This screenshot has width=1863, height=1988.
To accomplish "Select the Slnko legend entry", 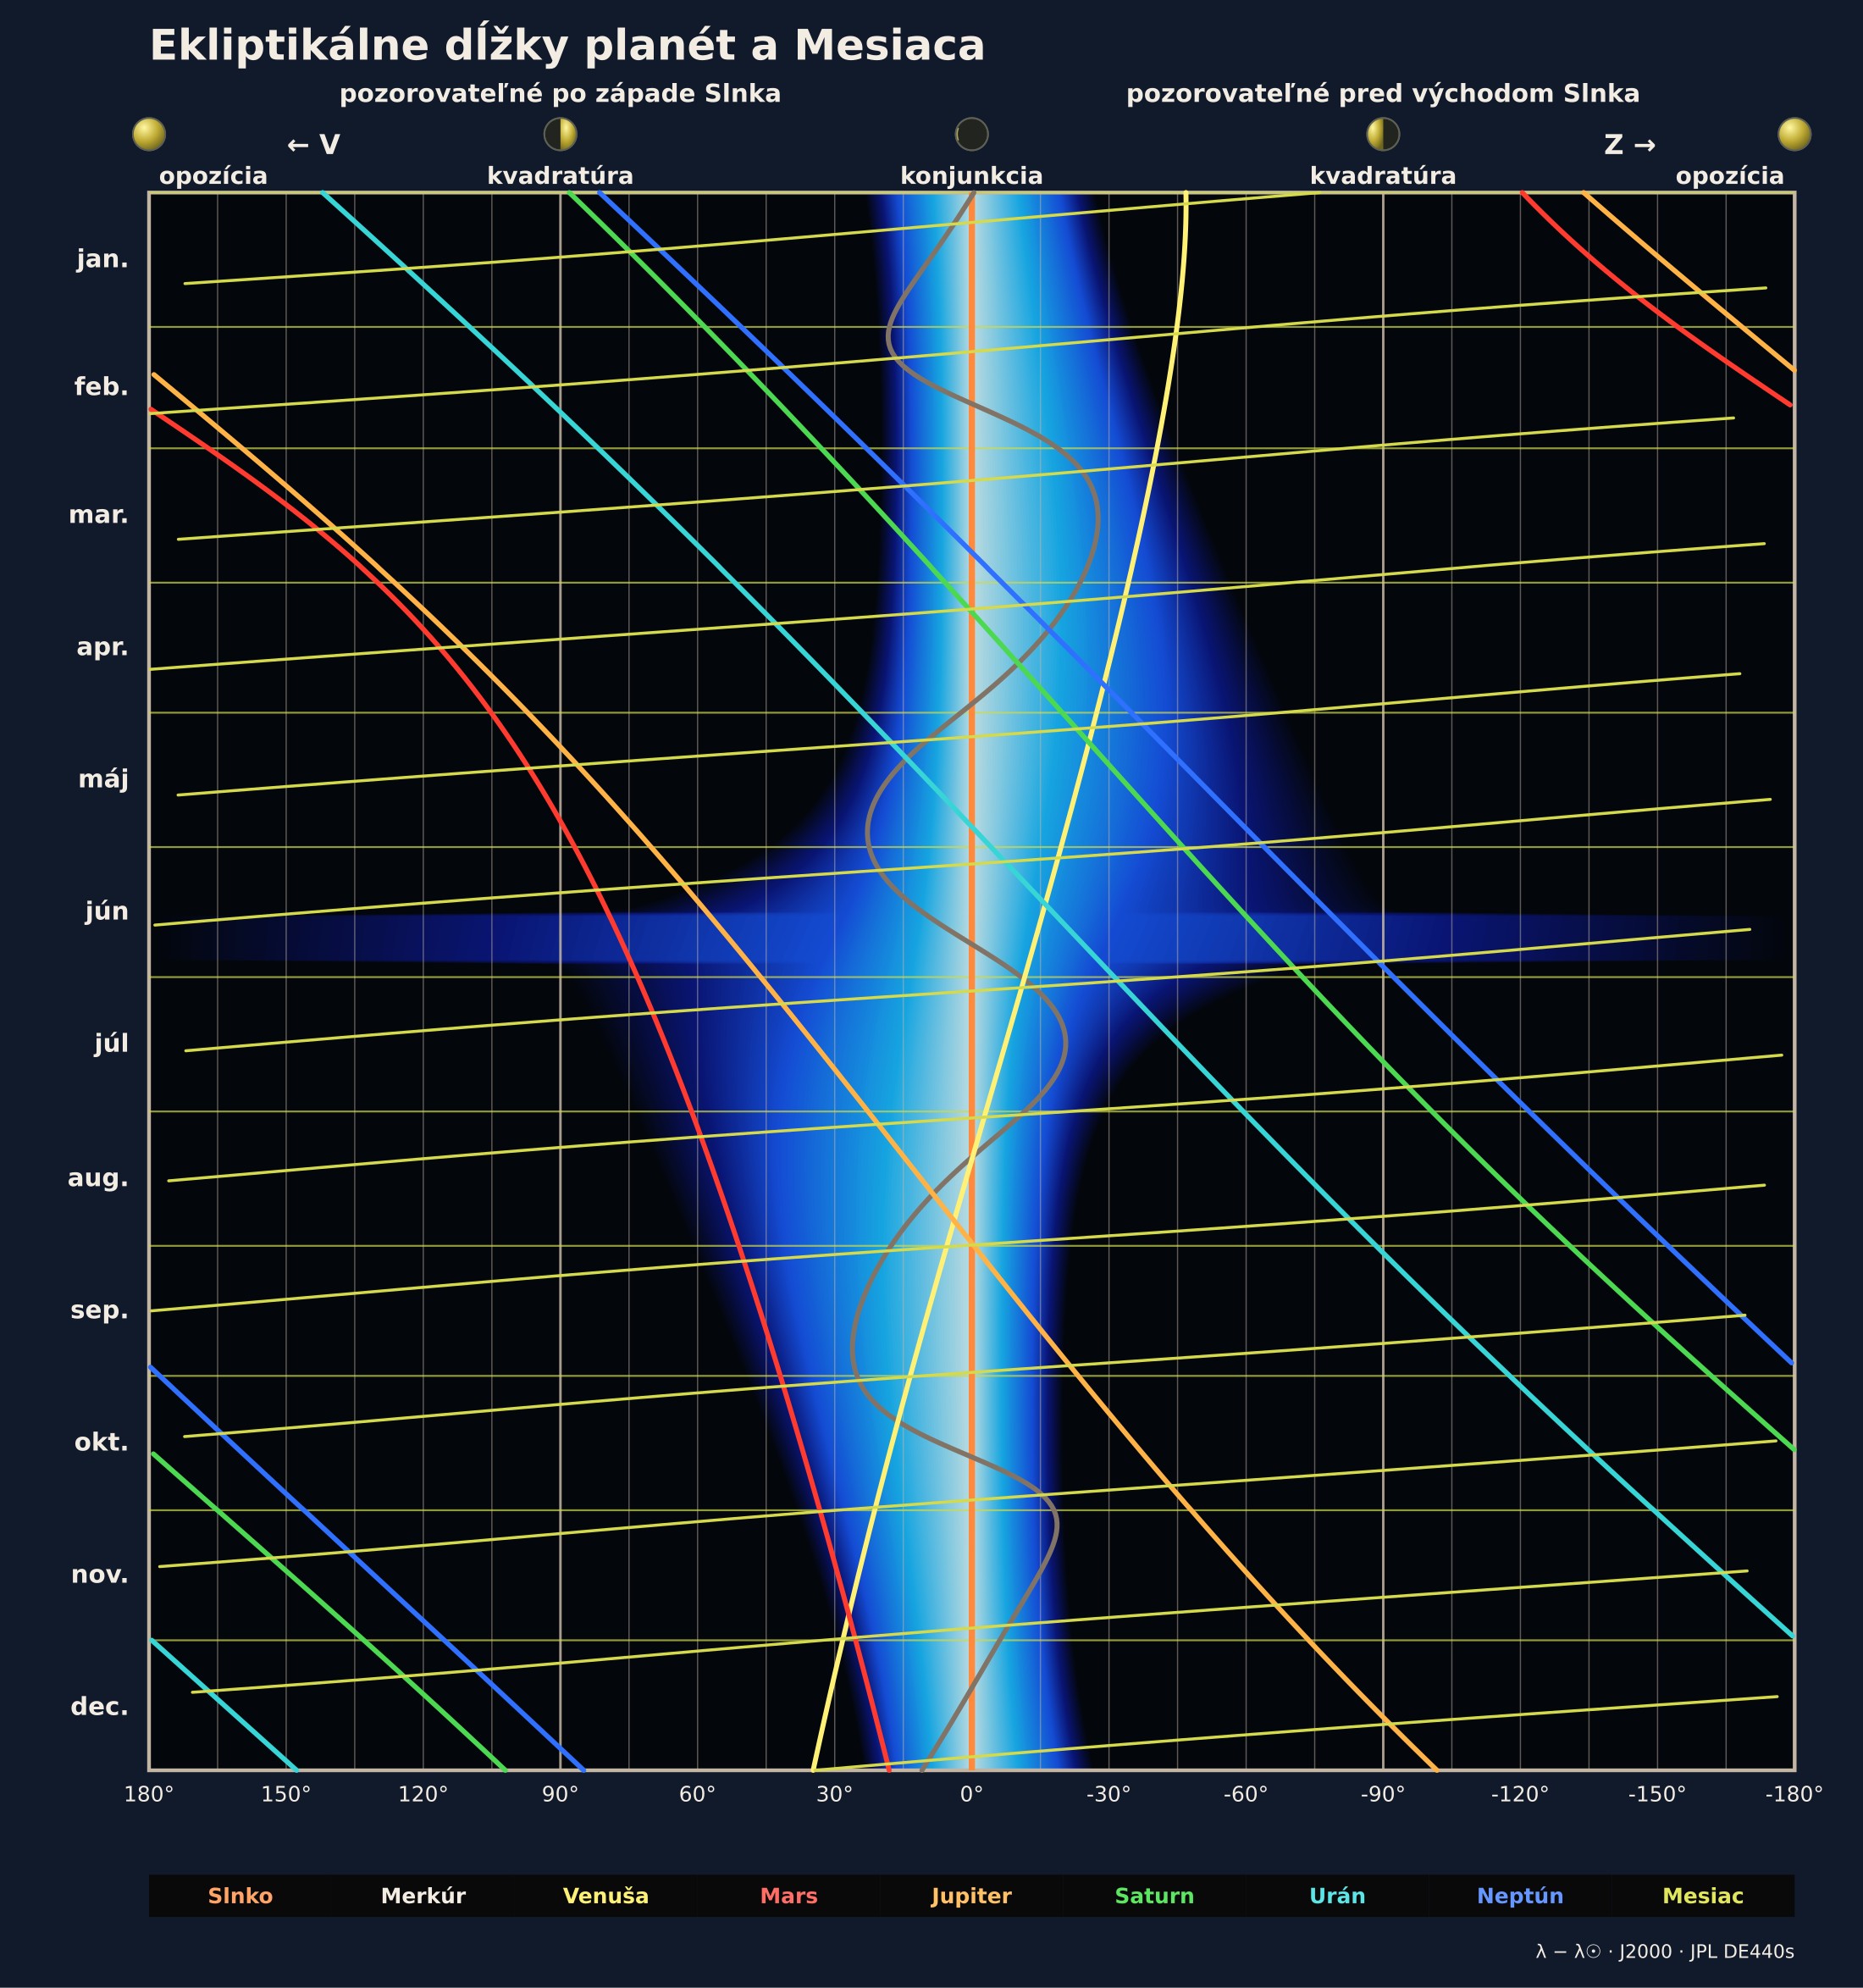I will tap(240, 1896).
